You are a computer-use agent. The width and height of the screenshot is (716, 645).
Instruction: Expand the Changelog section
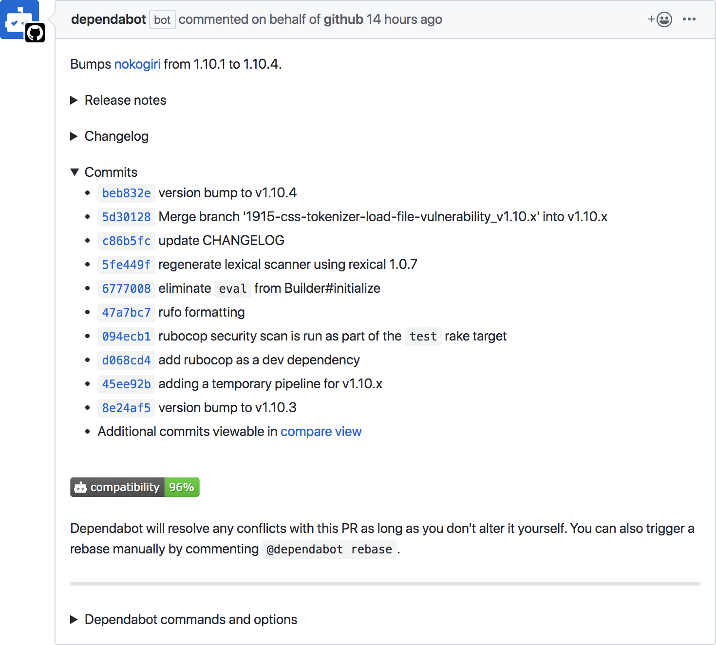click(110, 136)
